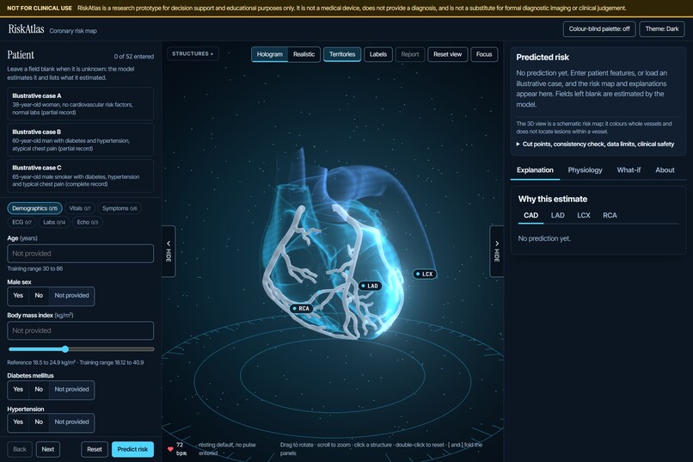Click the Reset form button
Image resolution: width=693 pixels, height=462 pixels.
(x=94, y=449)
